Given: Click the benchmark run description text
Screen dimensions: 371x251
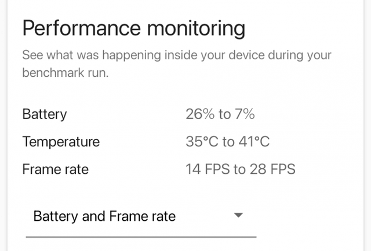Looking at the screenshot, I should tap(176, 65).
